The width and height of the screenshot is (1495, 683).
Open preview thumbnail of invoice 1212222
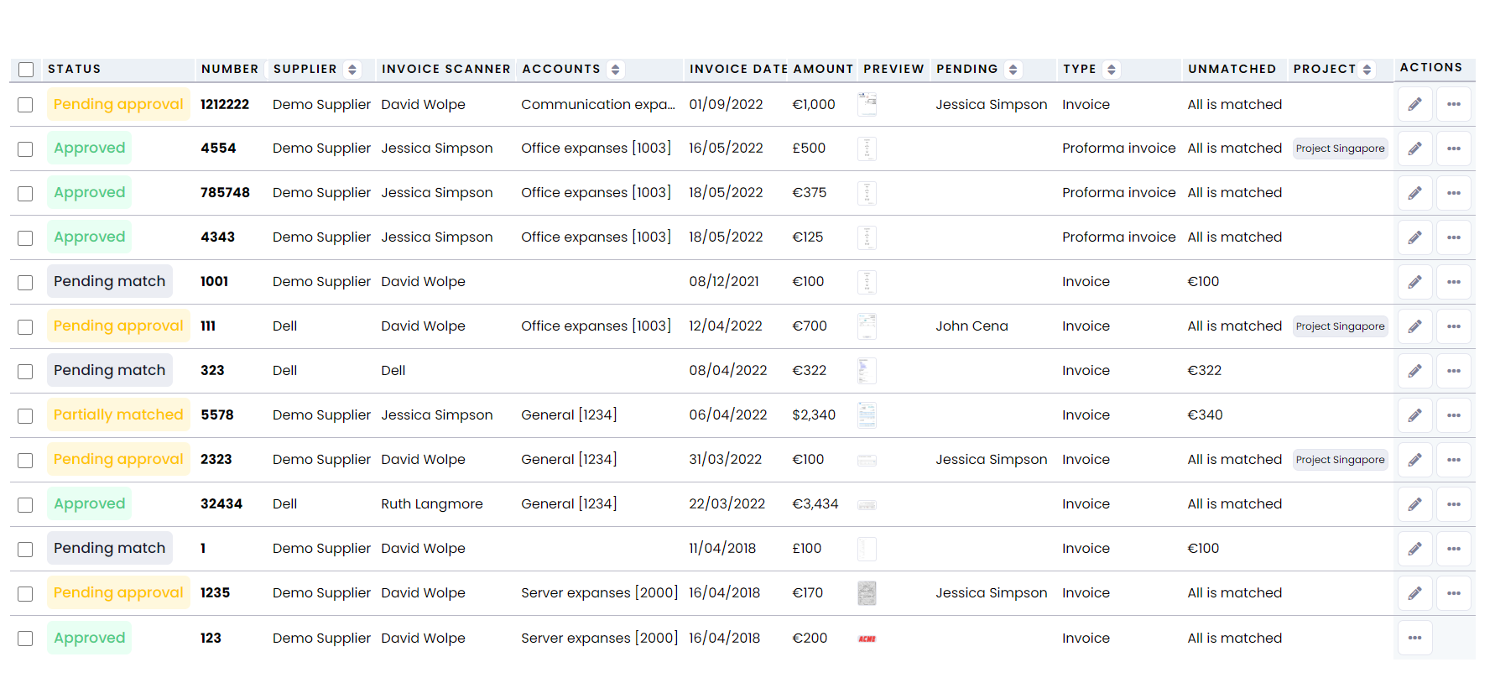tap(867, 104)
